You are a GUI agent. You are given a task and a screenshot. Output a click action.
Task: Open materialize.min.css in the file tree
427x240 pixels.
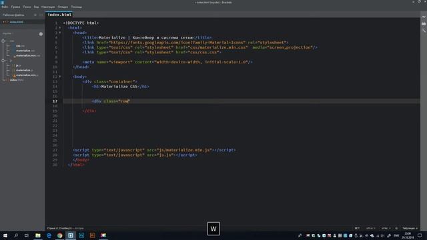click(x=28, y=55)
